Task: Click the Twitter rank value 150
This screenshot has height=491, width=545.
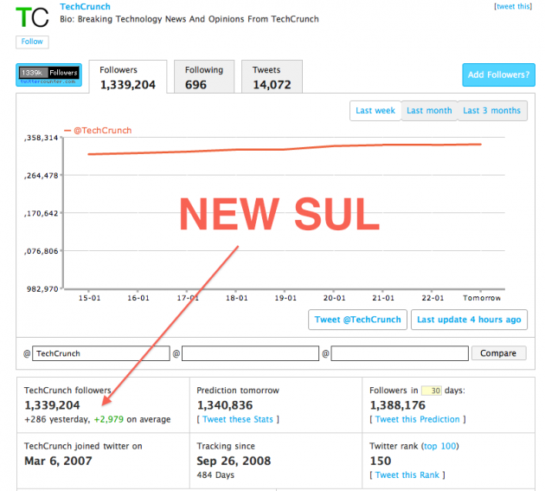Action: (381, 461)
